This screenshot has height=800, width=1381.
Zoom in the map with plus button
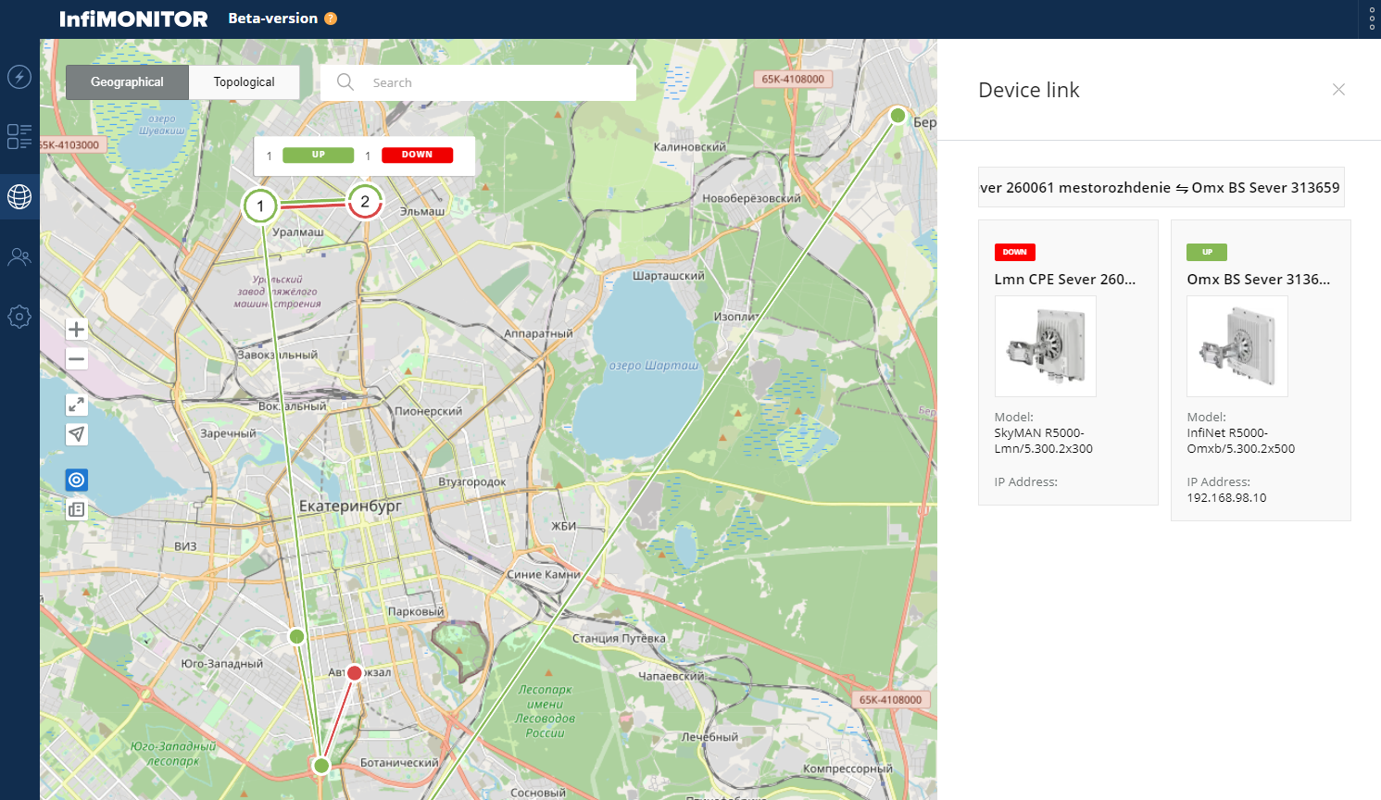[77, 330]
